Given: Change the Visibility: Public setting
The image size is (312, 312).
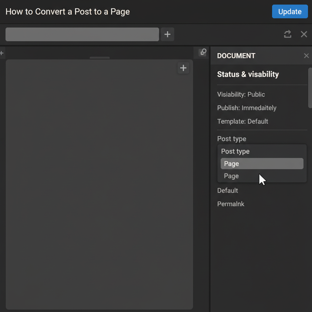Looking at the screenshot, I should coord(241,94).
